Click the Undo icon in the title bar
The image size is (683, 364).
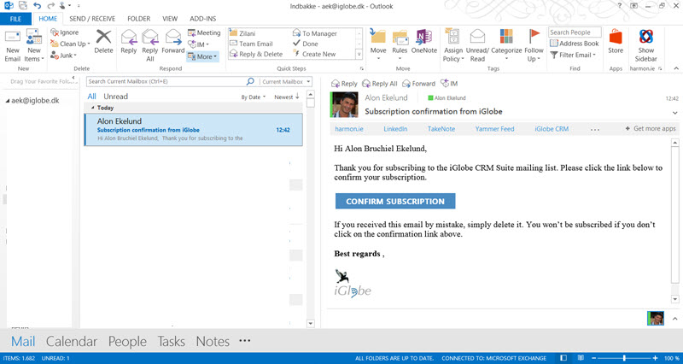point(37,6)
